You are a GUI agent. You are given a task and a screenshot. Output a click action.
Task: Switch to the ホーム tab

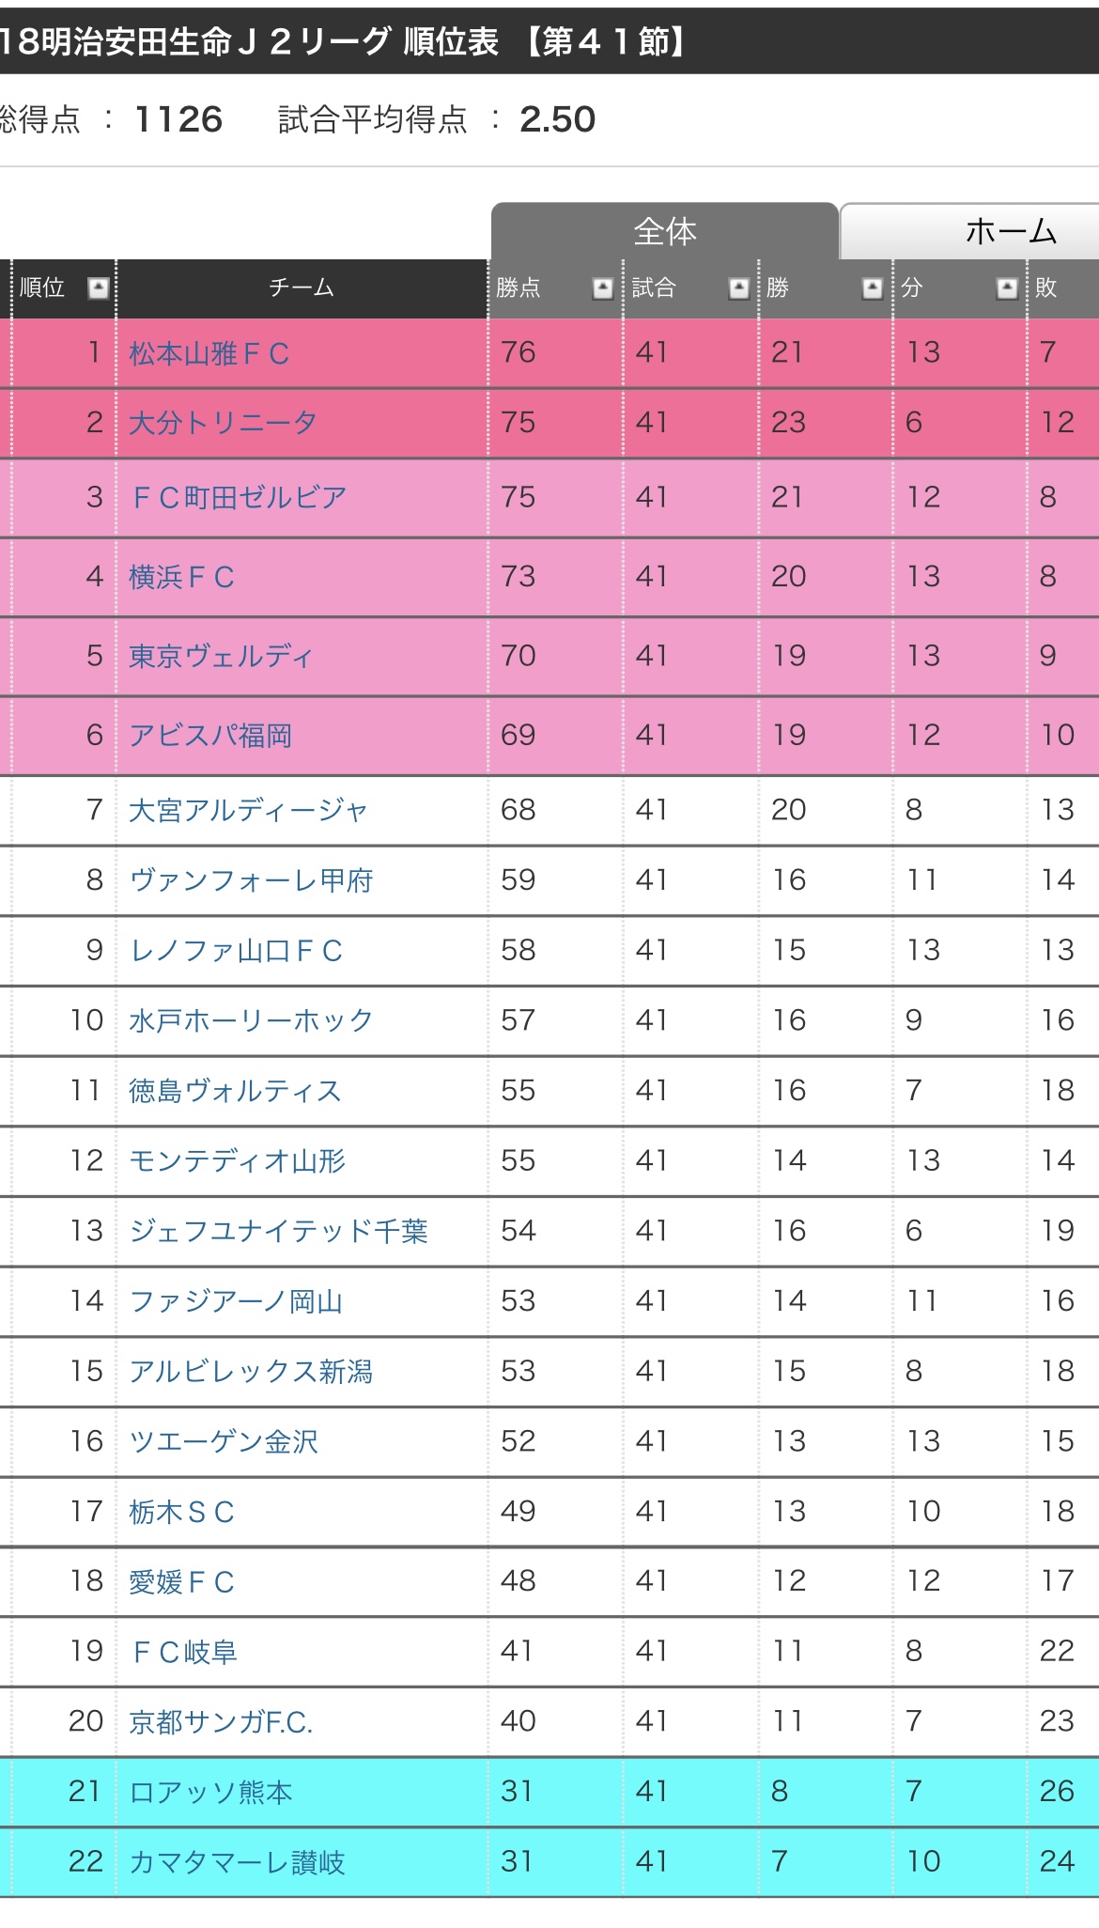1010,231
